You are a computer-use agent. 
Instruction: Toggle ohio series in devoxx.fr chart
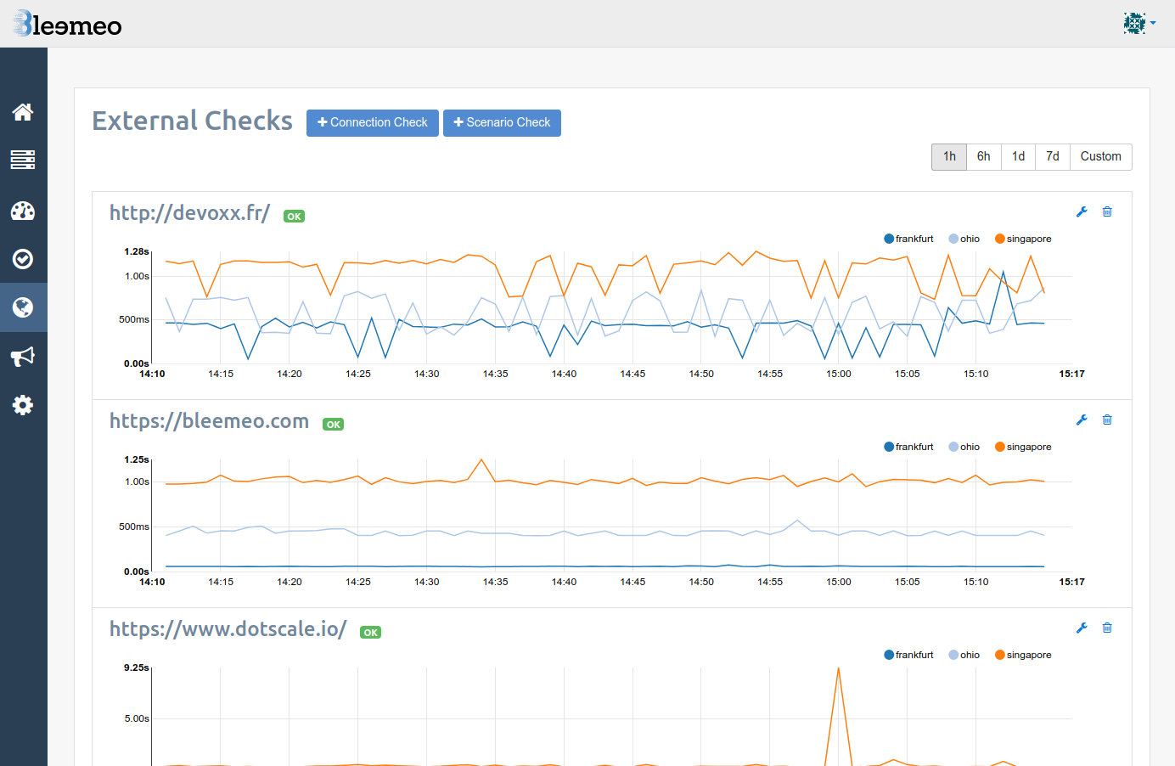pos(964,239)
